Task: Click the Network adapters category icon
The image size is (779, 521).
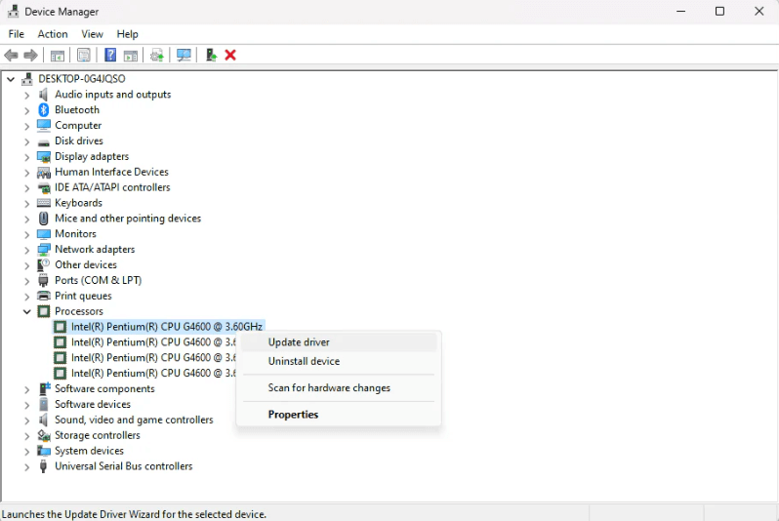Action: pos(44,250)
